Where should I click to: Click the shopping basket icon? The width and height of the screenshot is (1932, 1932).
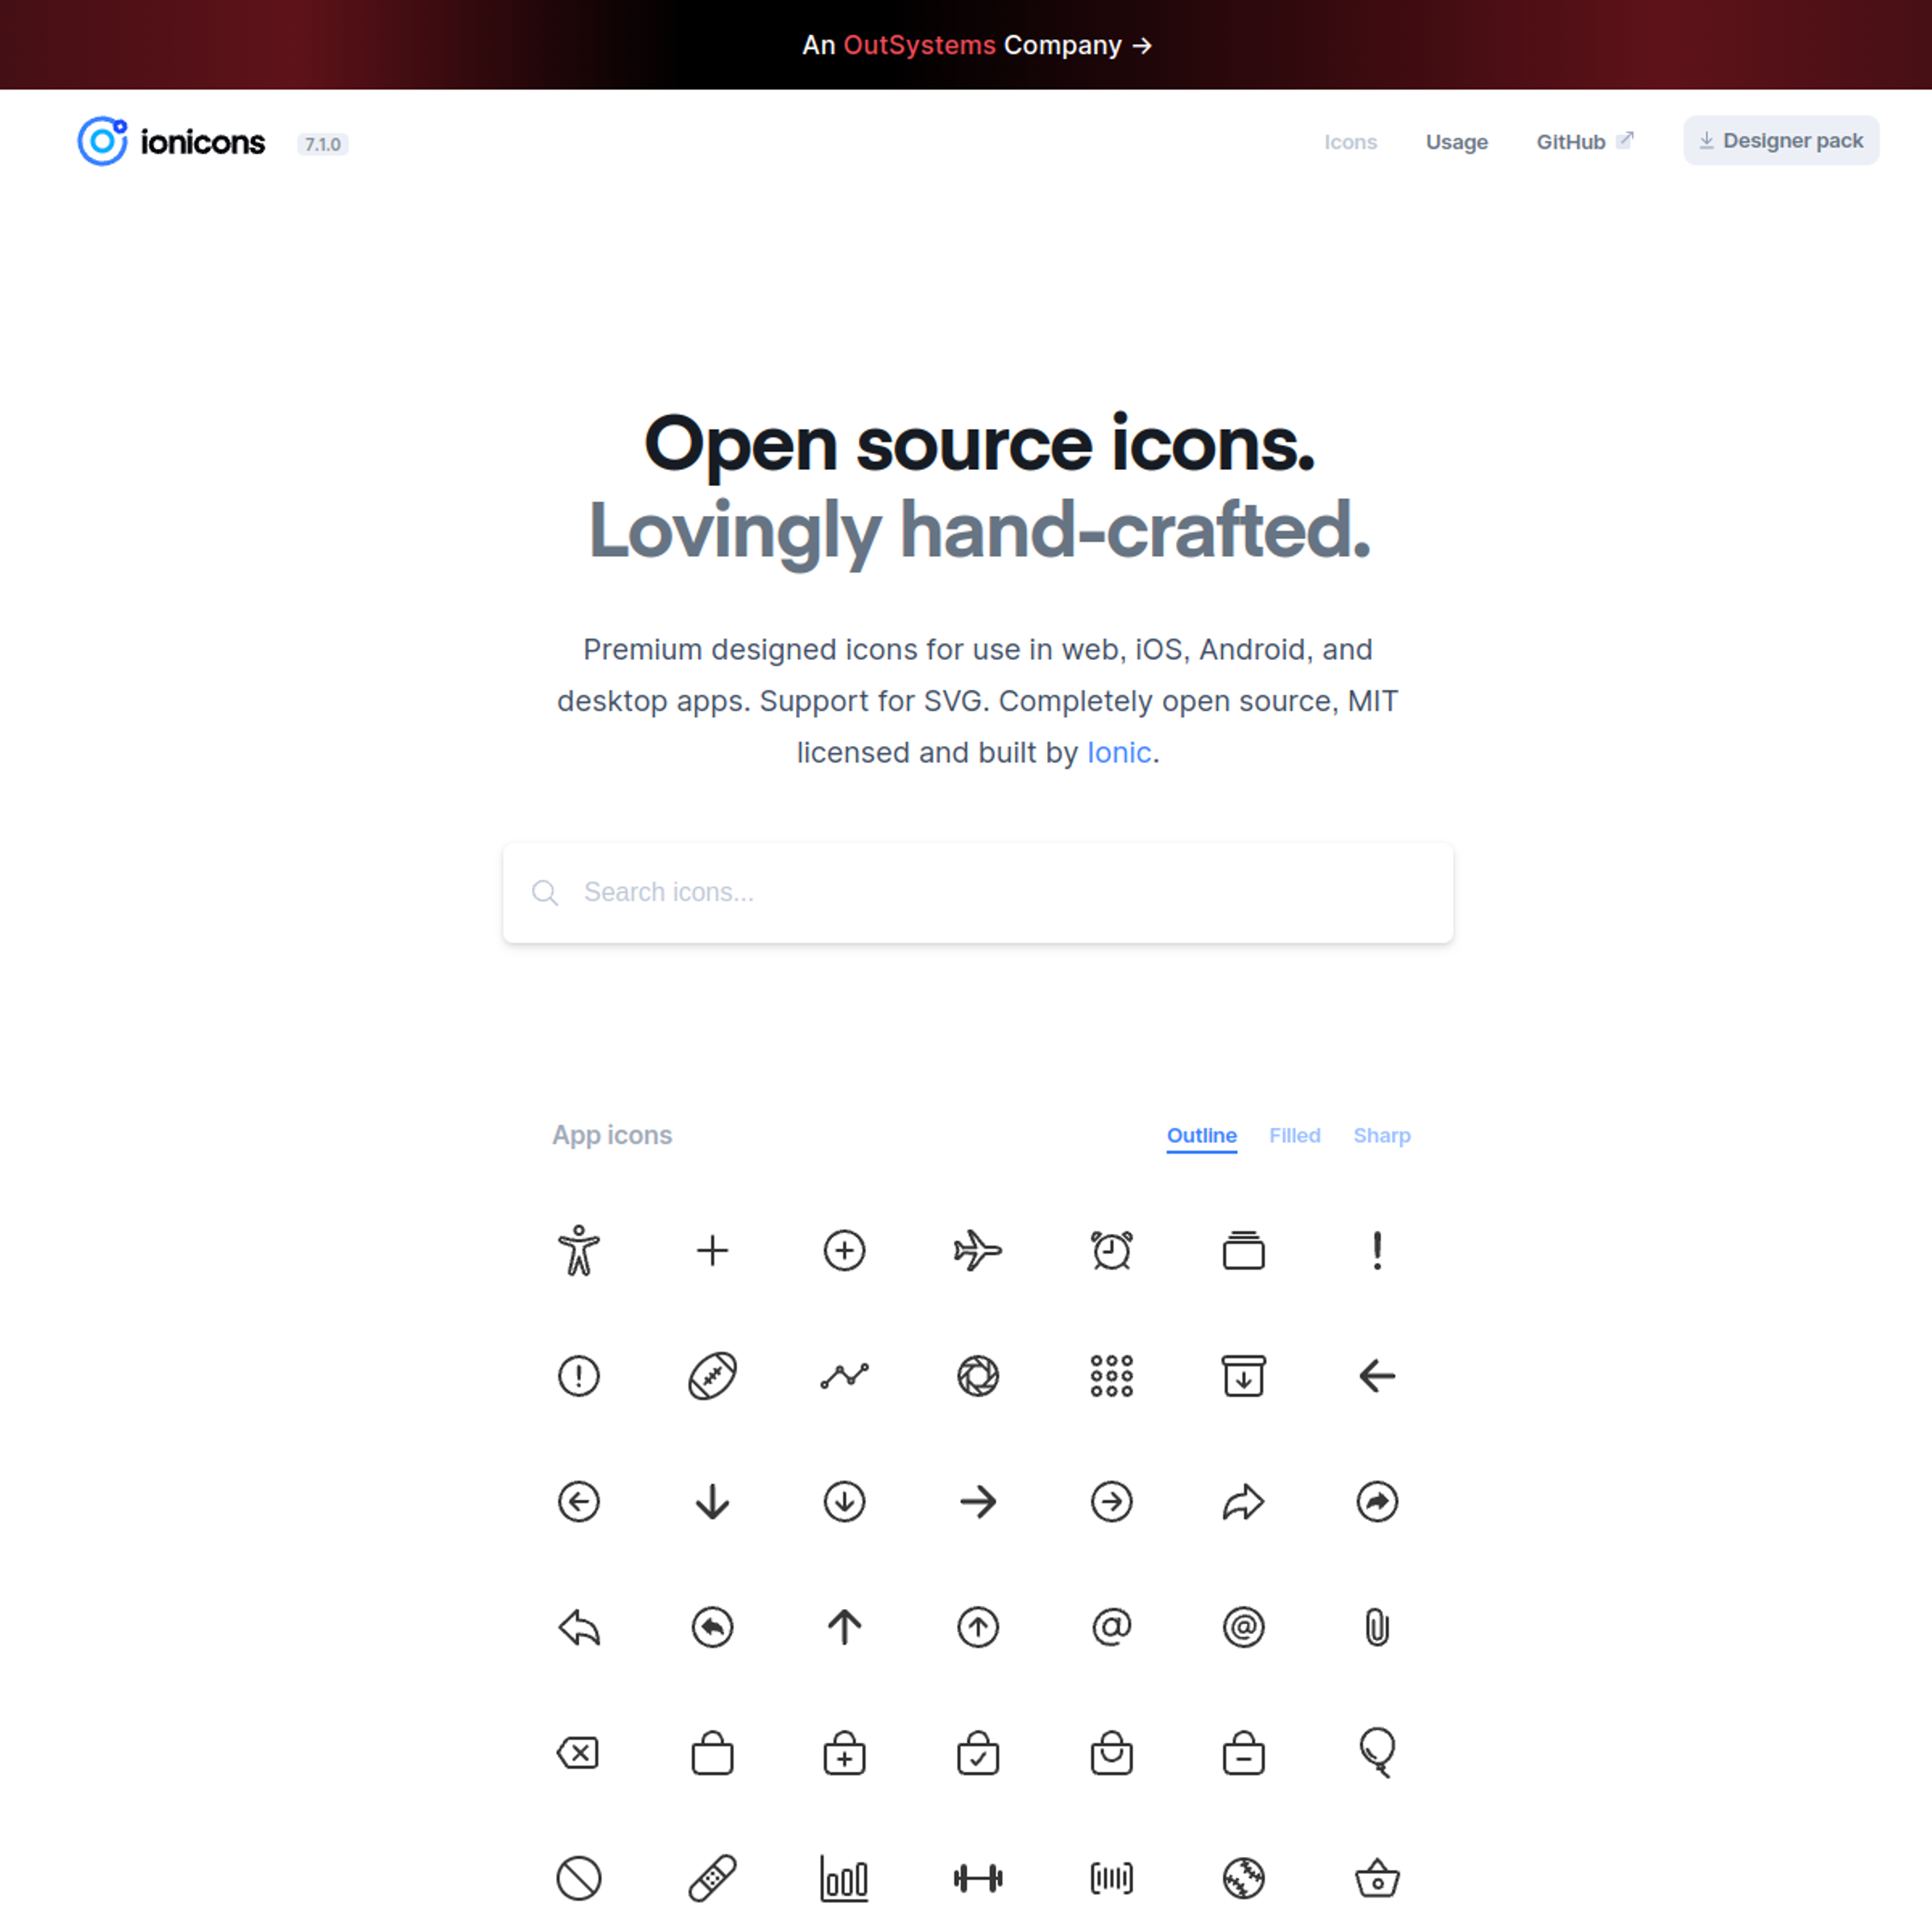1377,1878
